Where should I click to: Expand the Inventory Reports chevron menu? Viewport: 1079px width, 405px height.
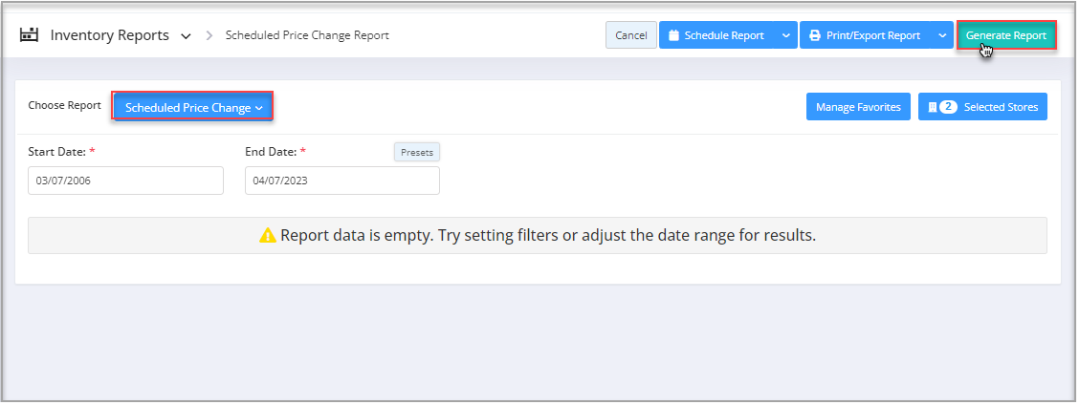[186, 36]
